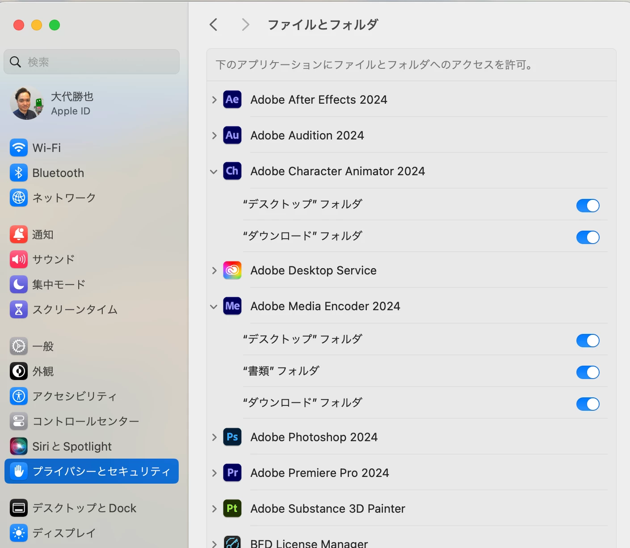Open the デスクトップとDock icon
630x548 pixels.
point(19,508)
